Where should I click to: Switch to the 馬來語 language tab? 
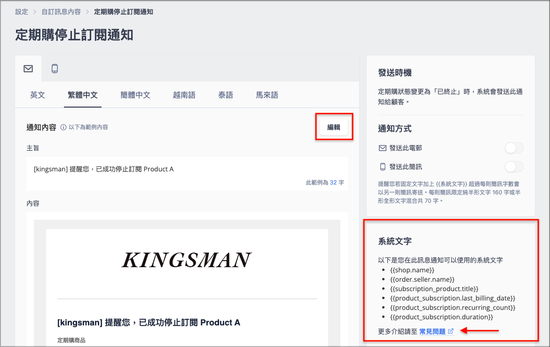tap(267, 95)
